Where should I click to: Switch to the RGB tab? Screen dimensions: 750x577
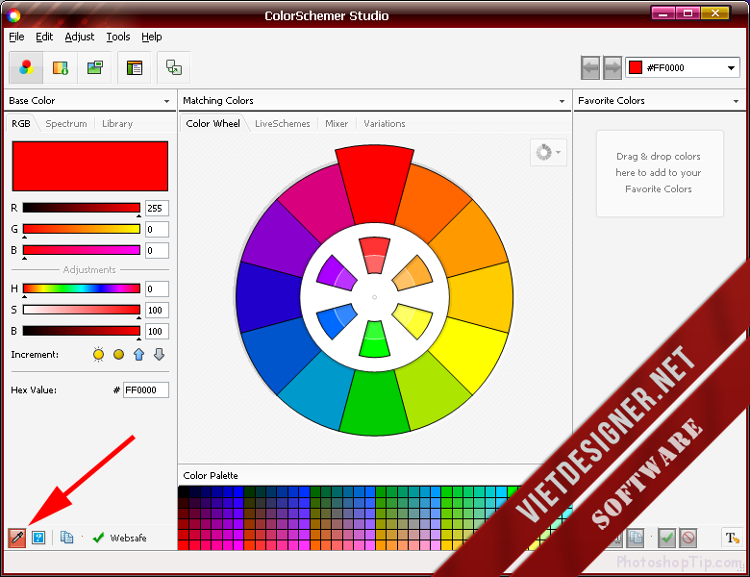point(21,123)
